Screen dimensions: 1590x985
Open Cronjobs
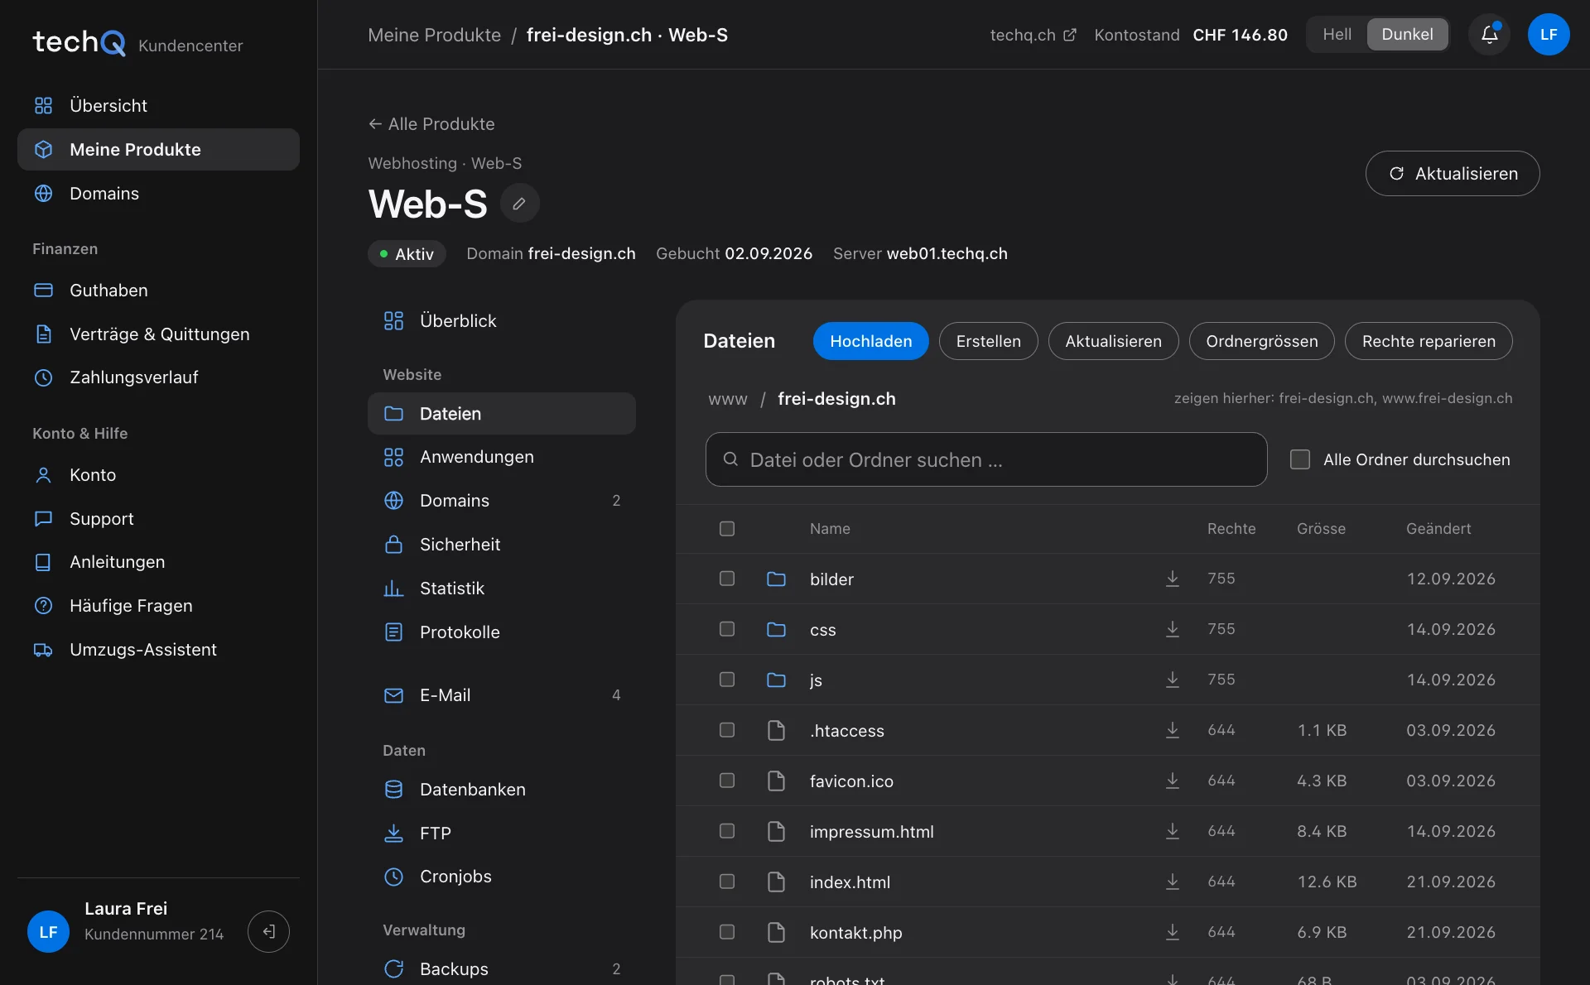pos(501,877)
